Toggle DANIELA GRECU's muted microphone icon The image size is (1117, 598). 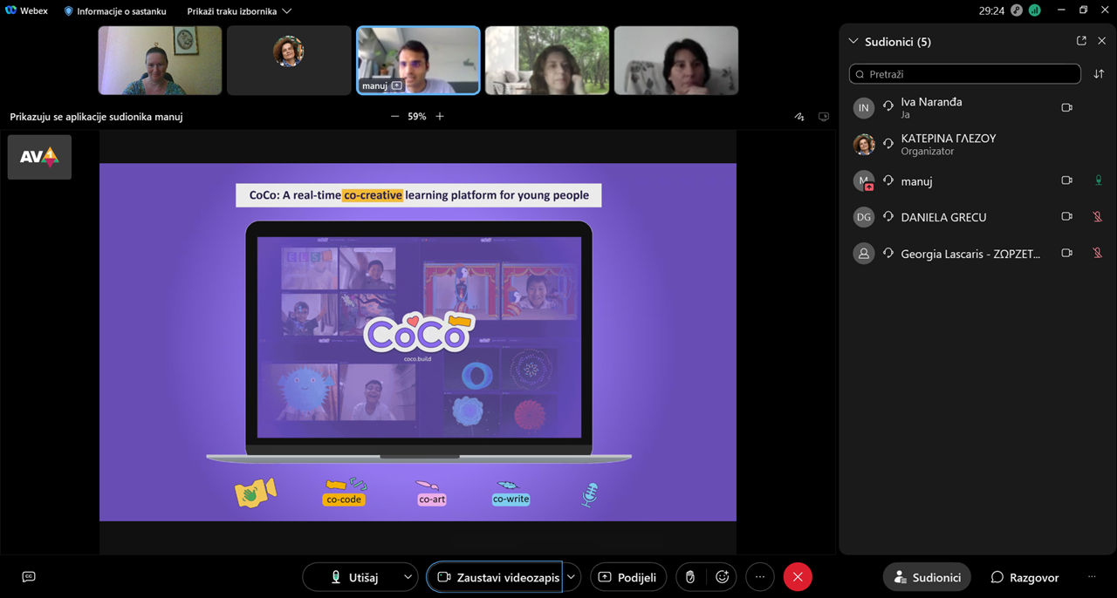[1098, 217]
